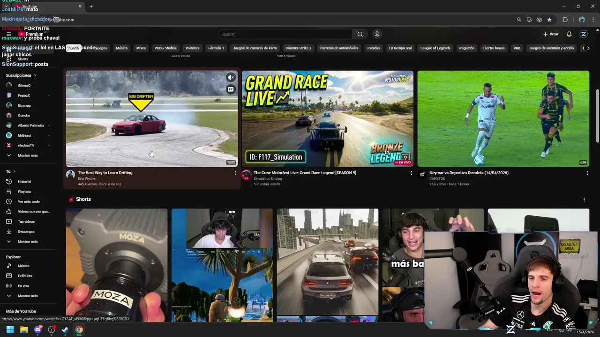Open the MrBeast channel avatar entry
Screen dimensions: 600x337
coord(9,135)
